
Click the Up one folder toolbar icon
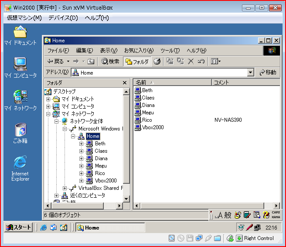click(x=91, y=62)
